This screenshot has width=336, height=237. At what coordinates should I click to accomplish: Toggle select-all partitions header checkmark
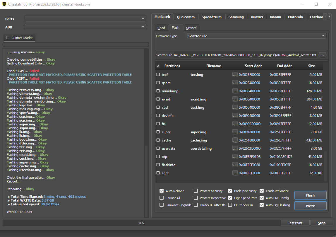[x=158, y=66]
